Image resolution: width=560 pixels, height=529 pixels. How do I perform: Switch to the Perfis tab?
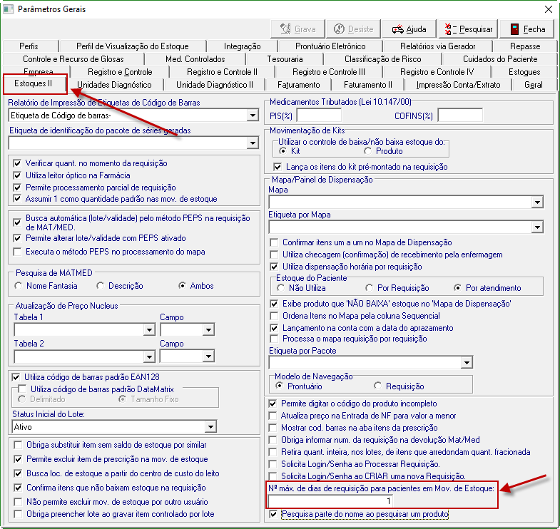[29, 46]
